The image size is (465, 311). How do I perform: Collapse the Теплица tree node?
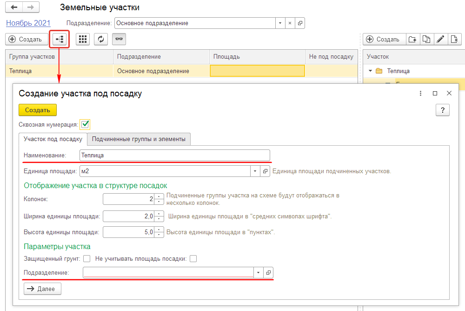tap(370, 71)
